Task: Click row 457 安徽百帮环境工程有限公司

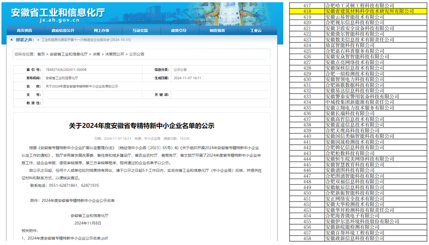Action: 354,233
